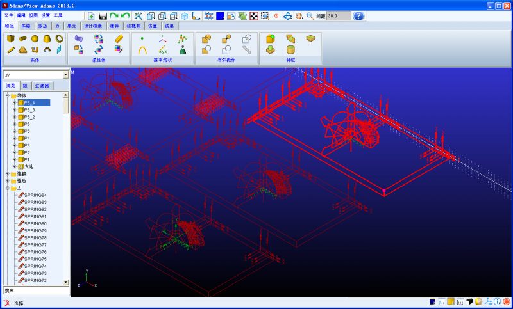Switch to the 仿真 ribbon tab
This screenshot has height=309, width=513.
point(153,26)
